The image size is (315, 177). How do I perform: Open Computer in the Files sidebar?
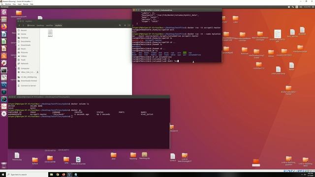point(28,68)
